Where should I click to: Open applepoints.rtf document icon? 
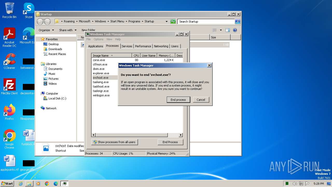pyautogui.click(x=9, y=163)
